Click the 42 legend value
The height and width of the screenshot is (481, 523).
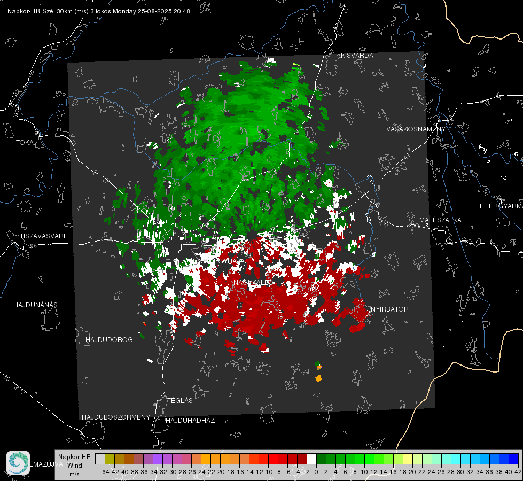(x=518, y=472)
